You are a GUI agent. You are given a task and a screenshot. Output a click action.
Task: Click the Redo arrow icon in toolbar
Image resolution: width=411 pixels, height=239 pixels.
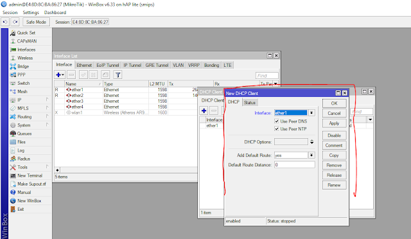pos(15,22)
